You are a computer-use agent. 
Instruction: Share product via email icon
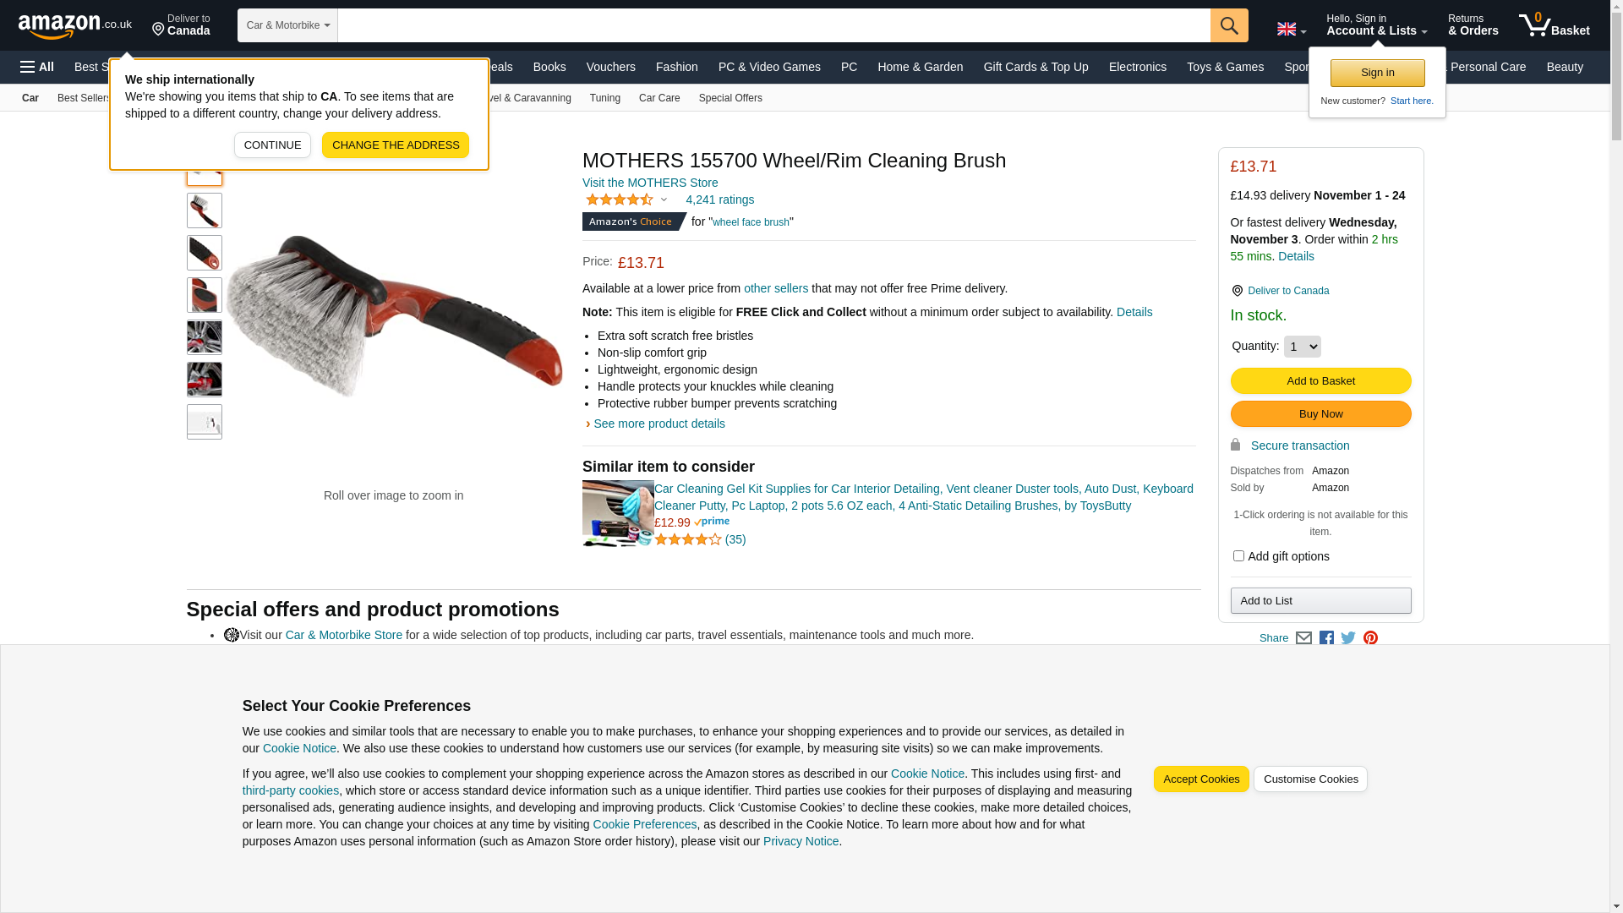click(1303, 638)
